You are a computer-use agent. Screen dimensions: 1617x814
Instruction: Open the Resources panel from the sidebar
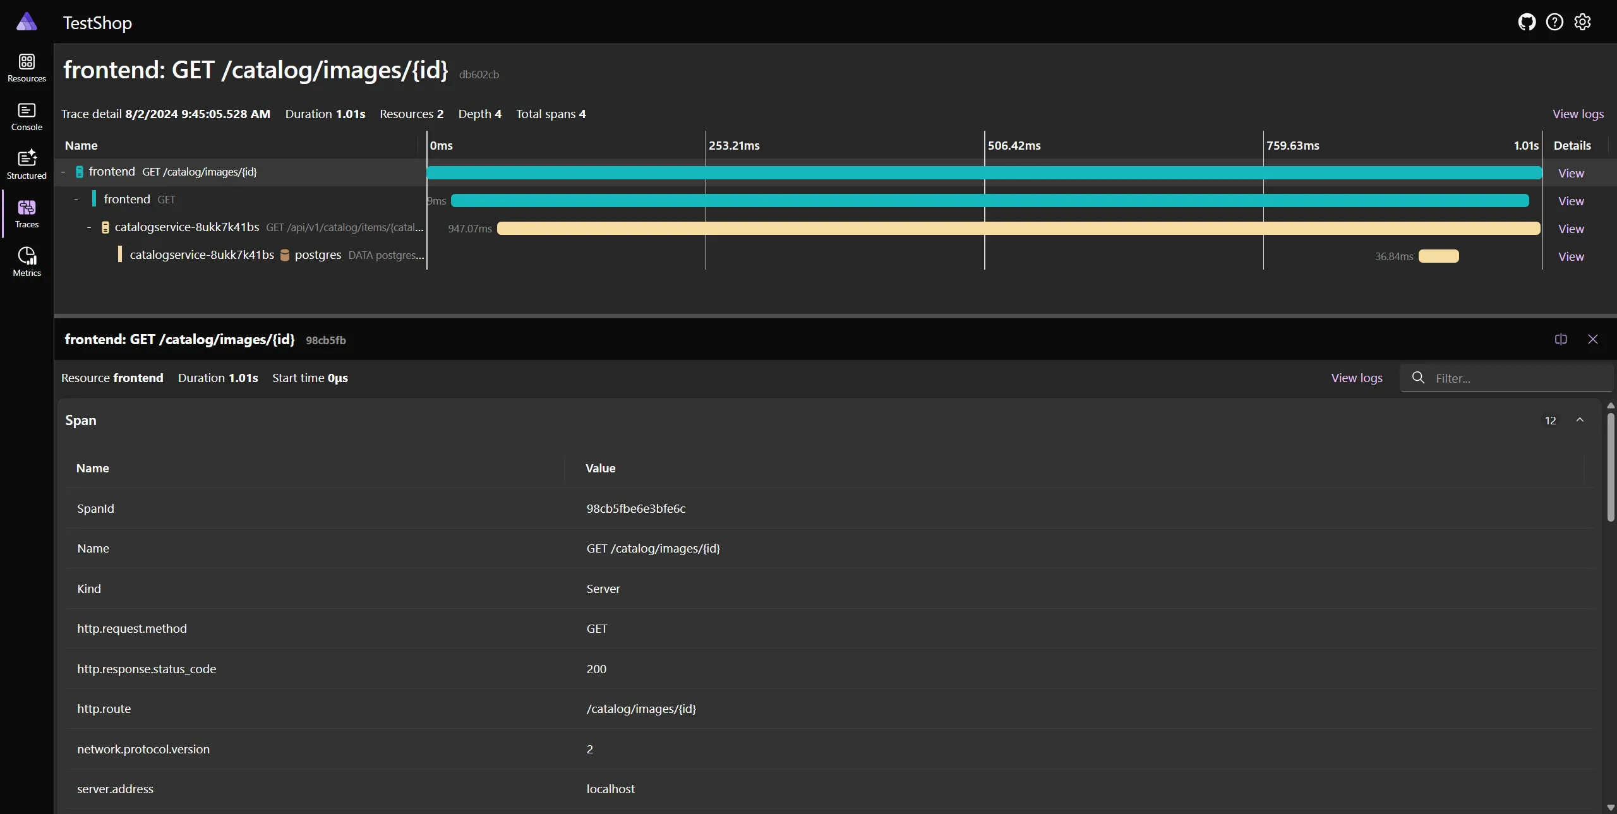click(x=26, y=68)
